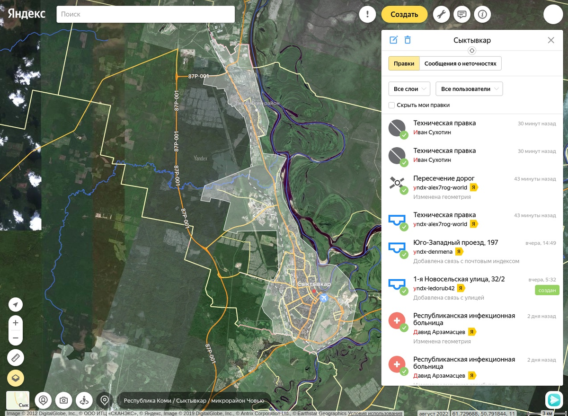Edit the Сыктывкар object with pencil icon
Screen dimensions: 568x416
click(x=393, y=40)
